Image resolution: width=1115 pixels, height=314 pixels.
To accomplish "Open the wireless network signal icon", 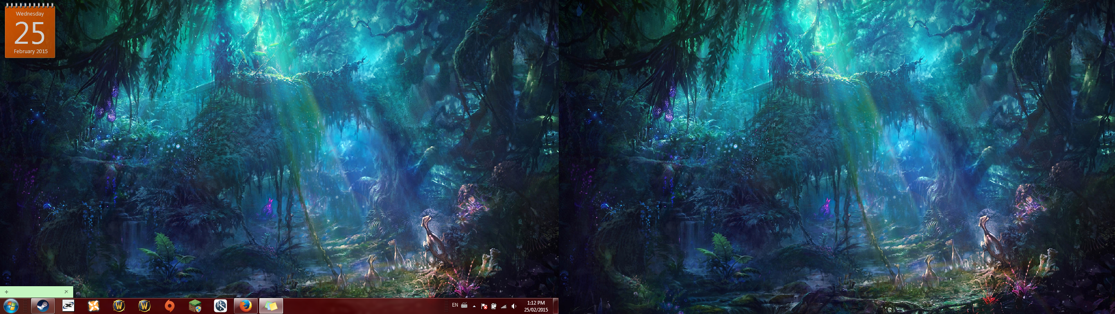I will 504,306.
